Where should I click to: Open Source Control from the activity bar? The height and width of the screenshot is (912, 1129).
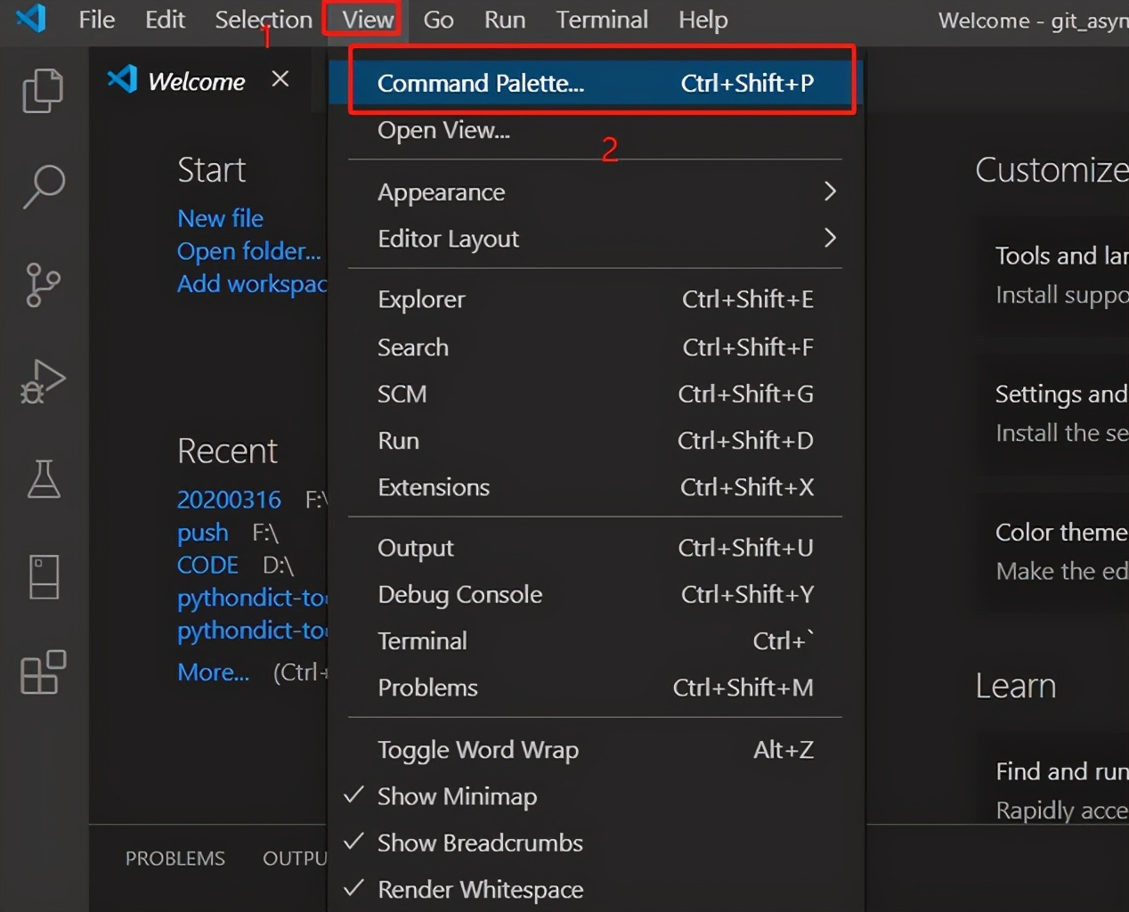pos(42,285)
